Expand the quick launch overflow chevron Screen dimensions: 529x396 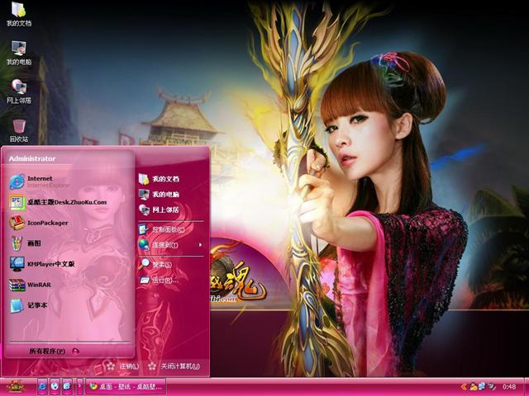tap(79, 387)
